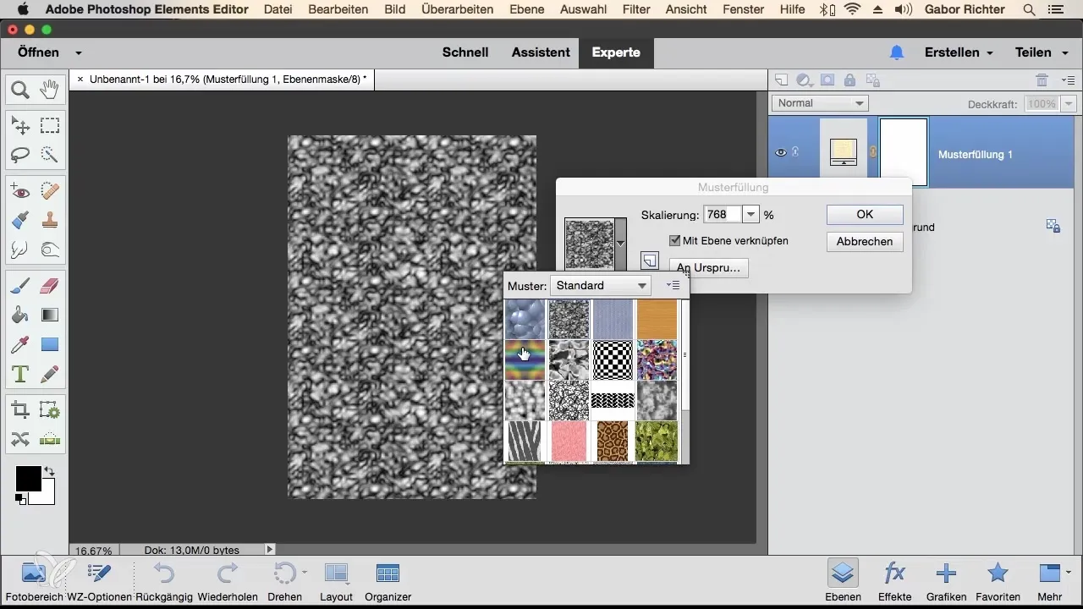This screenshot has height=609, width=1083.
Task: Open the new adjustment layer menu
Action: coord(805,80)
